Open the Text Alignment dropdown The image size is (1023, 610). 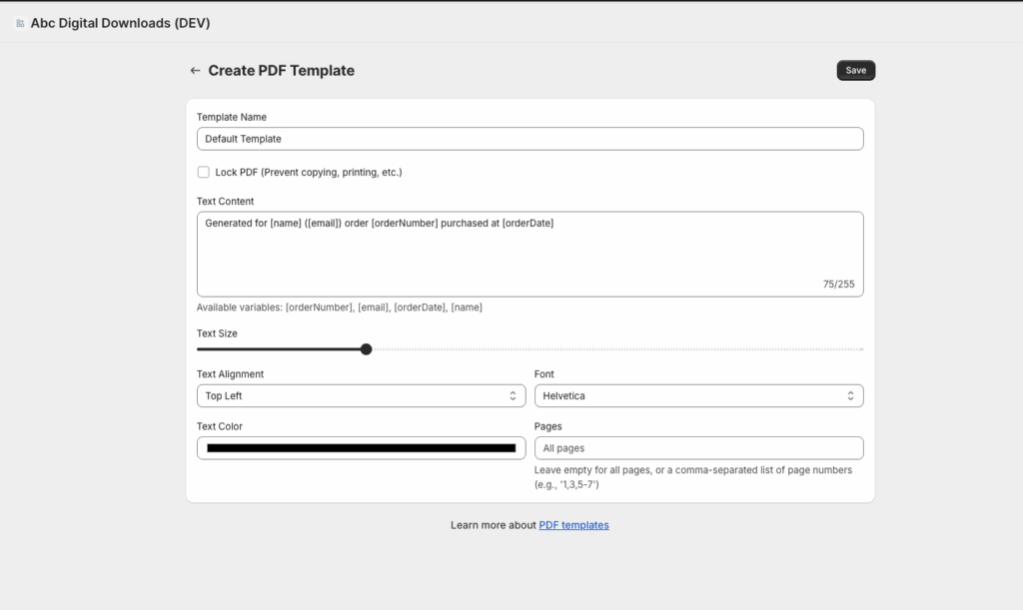361,395
